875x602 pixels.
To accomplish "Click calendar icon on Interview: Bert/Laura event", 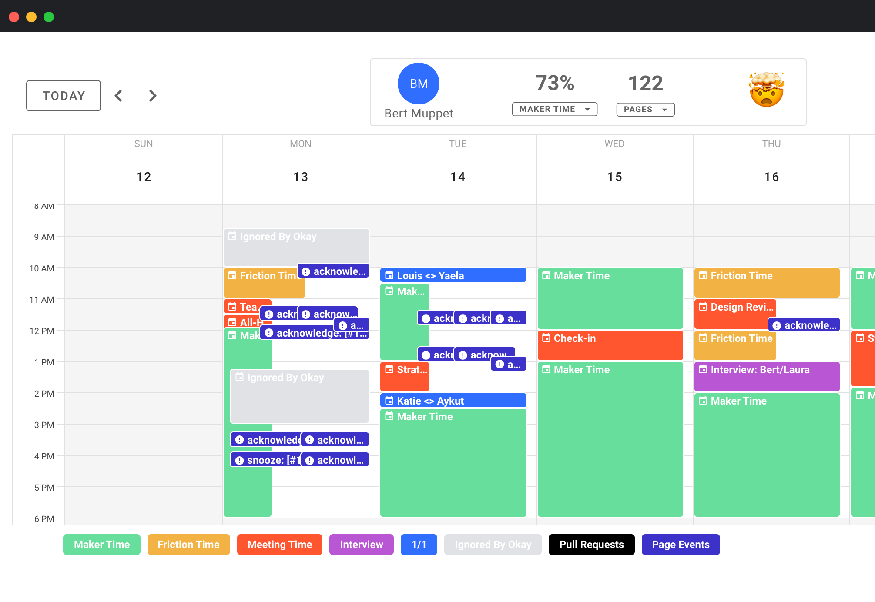I will tap(703, 369).
